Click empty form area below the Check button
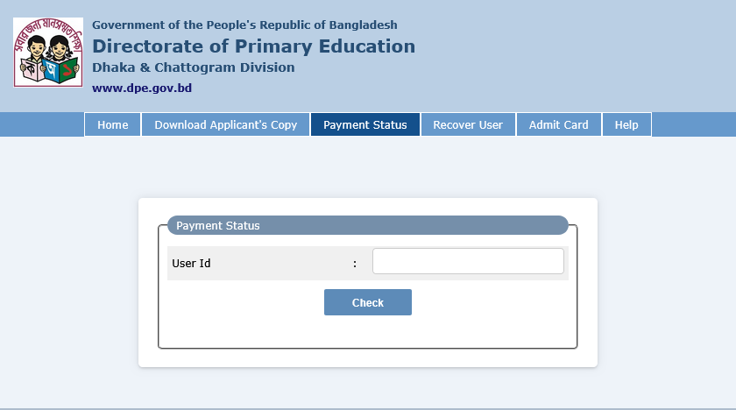 (368, 331)
